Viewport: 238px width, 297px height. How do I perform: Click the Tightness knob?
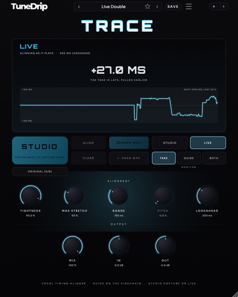(x=31, y=196)
